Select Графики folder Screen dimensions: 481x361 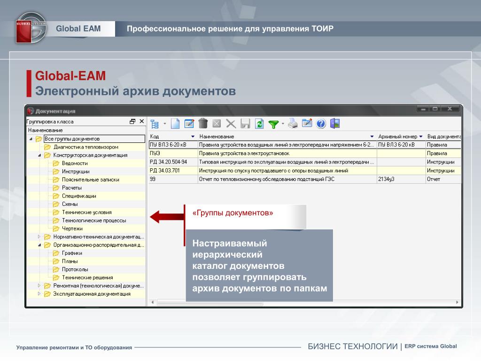pos(72,253)
